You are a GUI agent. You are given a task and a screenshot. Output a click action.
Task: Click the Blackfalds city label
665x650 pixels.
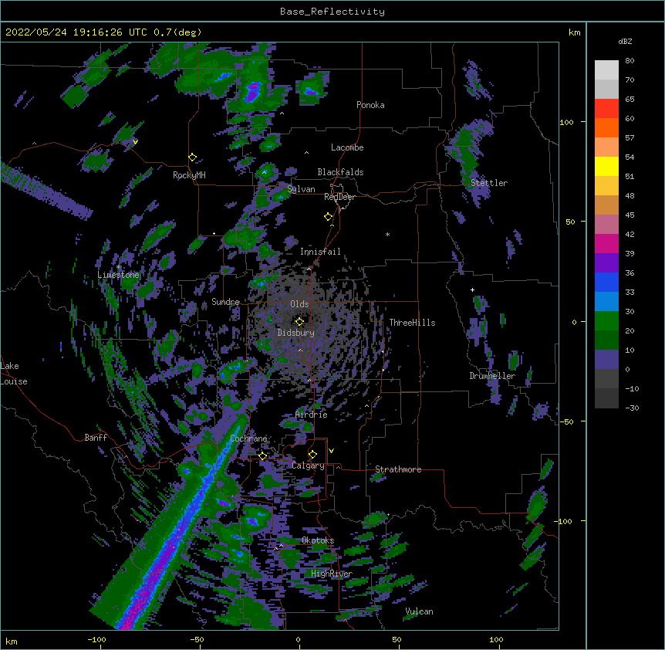pyautogui.click(x=340, y=172)
